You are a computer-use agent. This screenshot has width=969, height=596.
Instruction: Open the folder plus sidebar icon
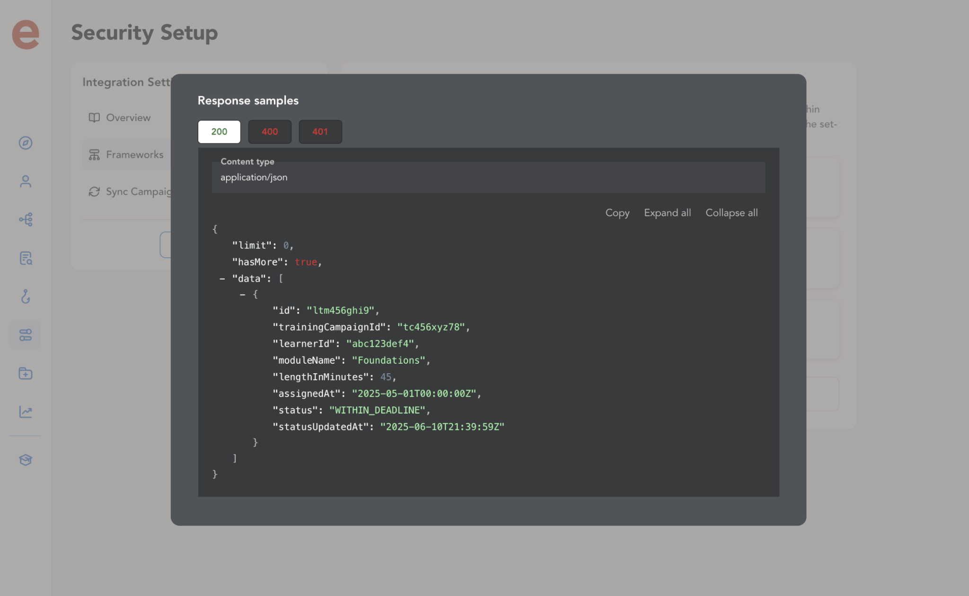(x=26, y=373)
